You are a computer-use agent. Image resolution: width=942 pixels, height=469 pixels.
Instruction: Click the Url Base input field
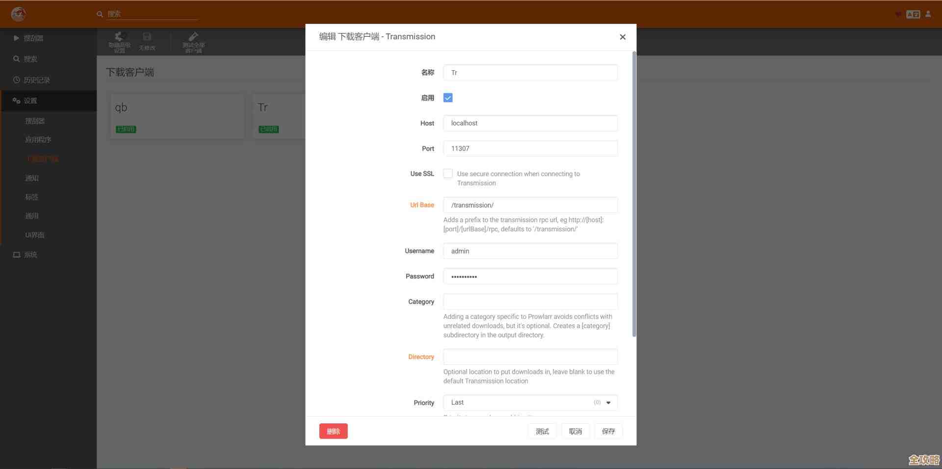pos(530,205)
